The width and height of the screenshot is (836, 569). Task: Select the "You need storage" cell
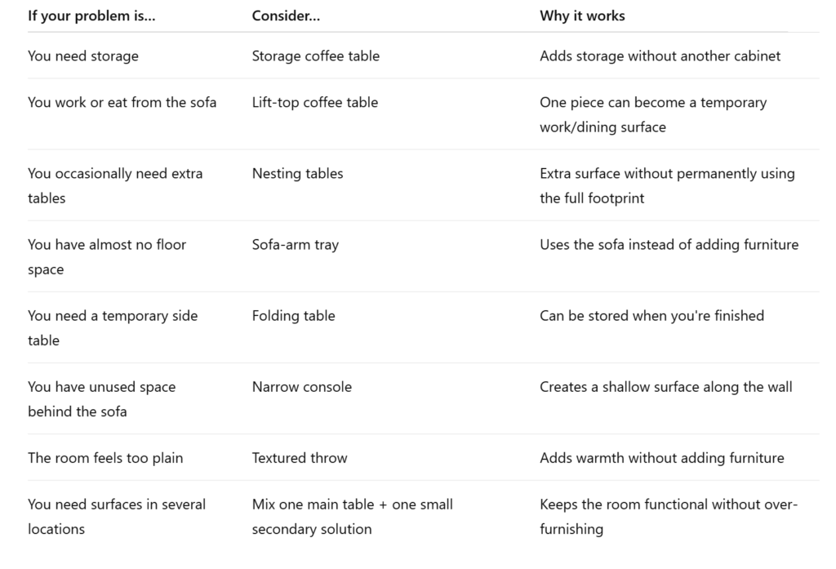(83, 56)
